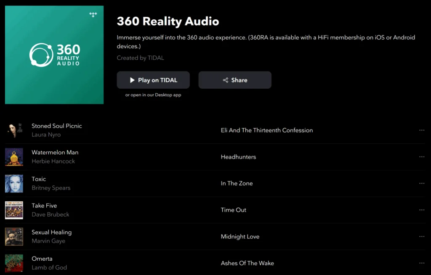
Task: Click the Time Out cover thumbnail
Action: [x=14, y=210]
